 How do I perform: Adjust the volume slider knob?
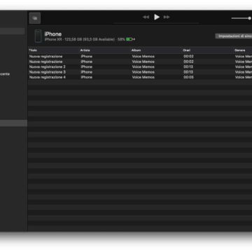coord(249,18)
